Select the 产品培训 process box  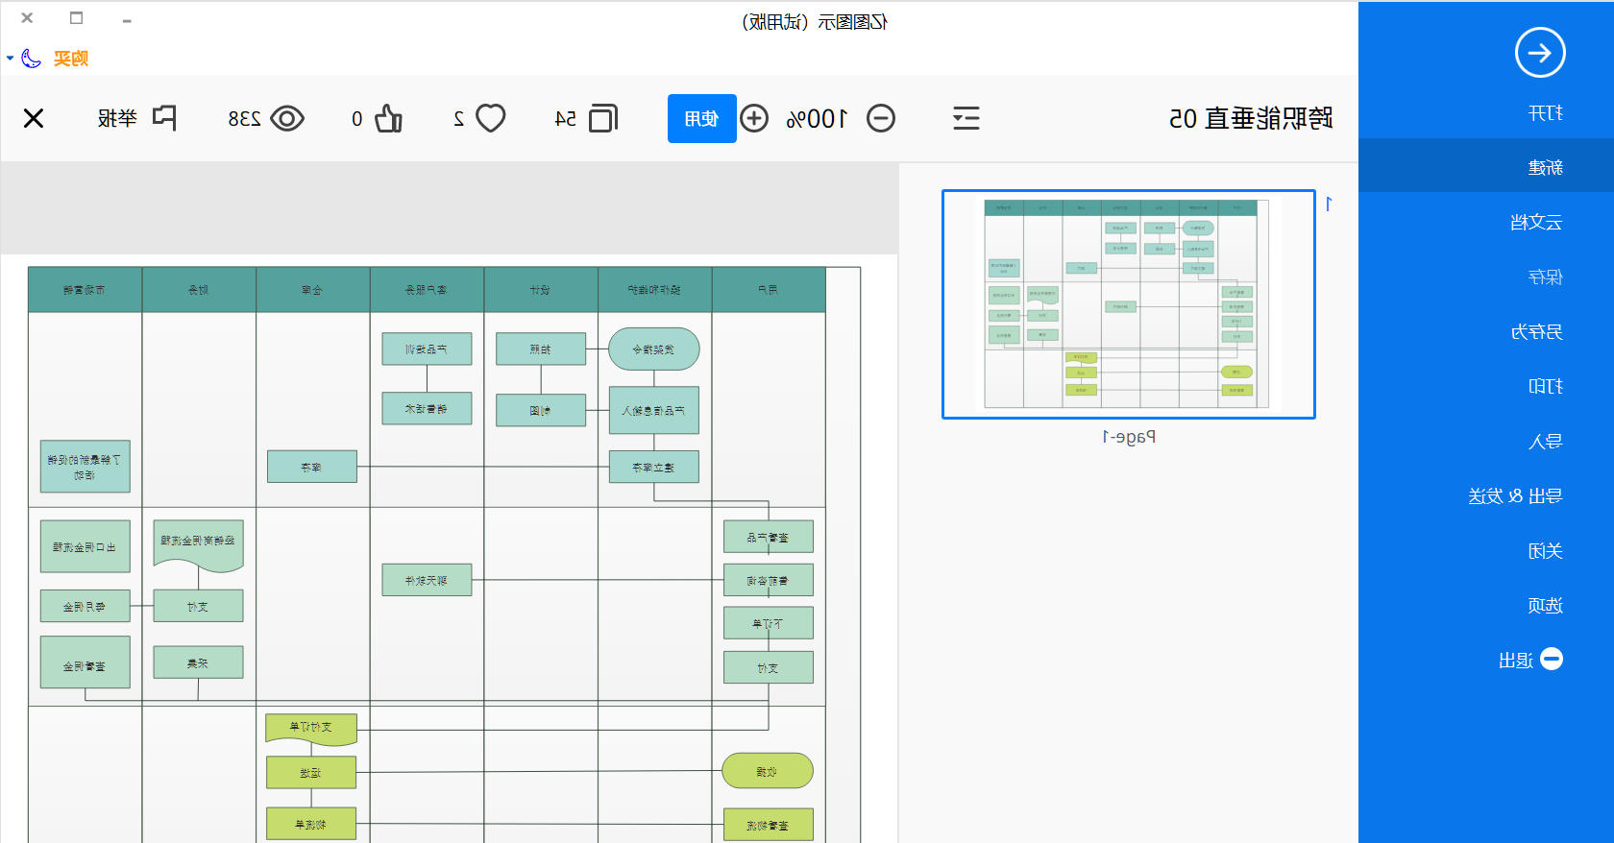click(427, 349)
